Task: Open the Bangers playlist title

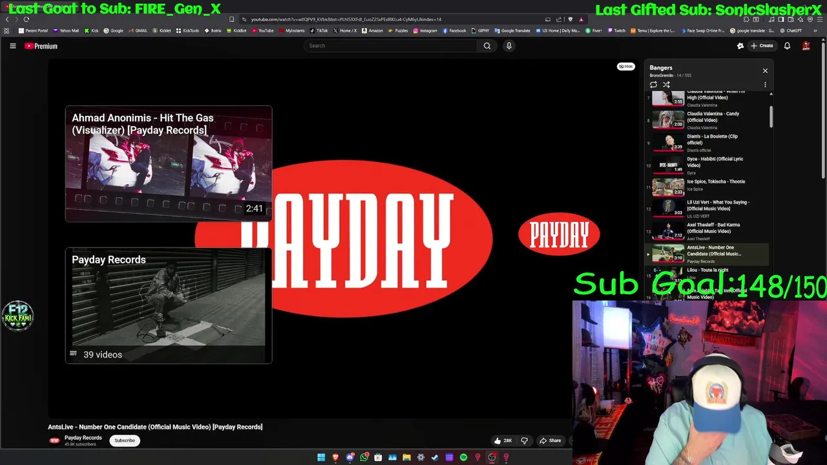Action: (x=661, y=68)
